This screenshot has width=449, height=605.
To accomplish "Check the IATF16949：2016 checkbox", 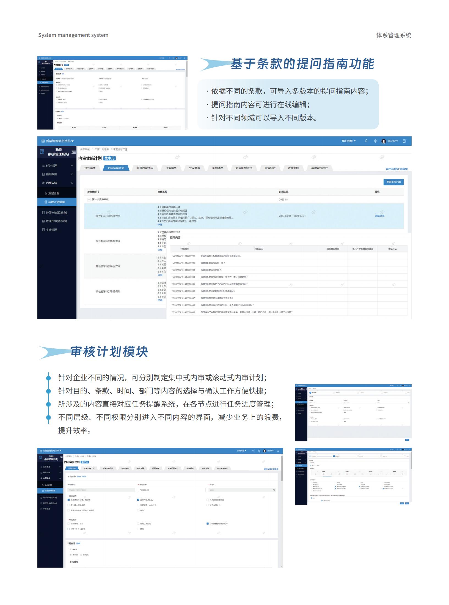I will [x=69, y=529].
